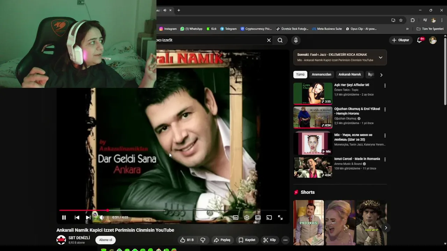Mute the tab via speaker icon on tab
447x251 pixels.
[165, 10]
